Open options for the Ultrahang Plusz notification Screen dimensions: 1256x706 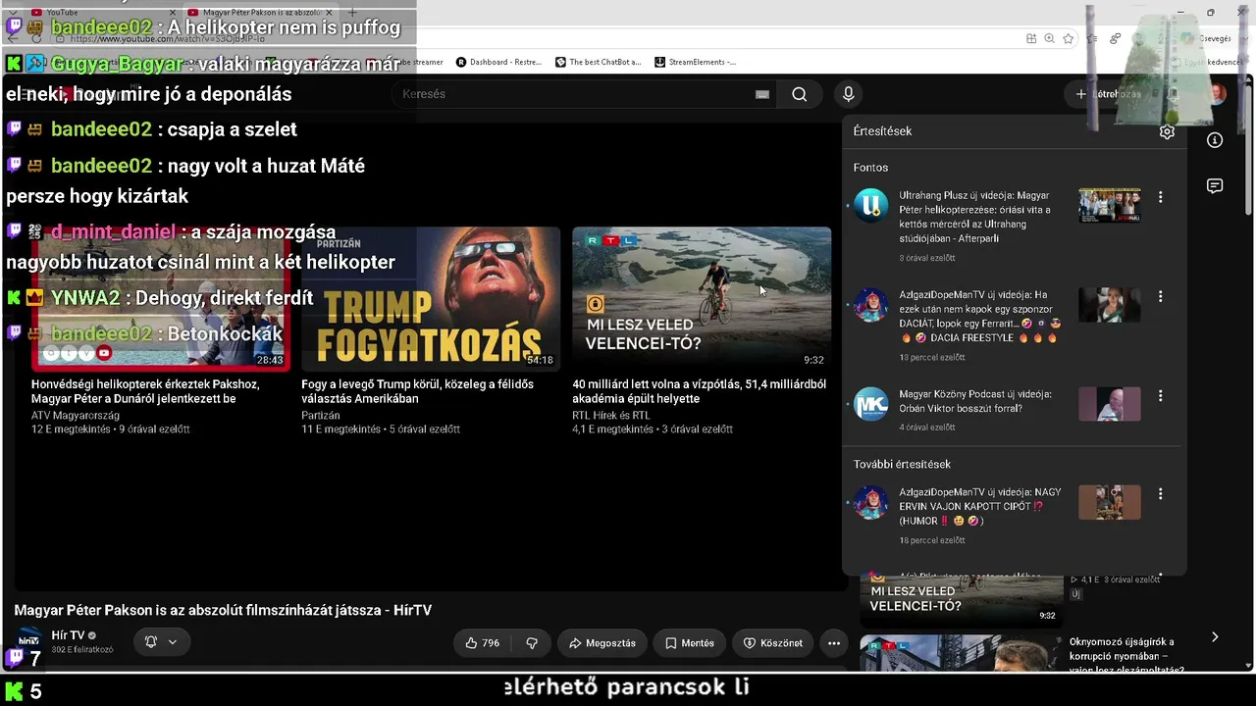click(x=1161, y=197)
